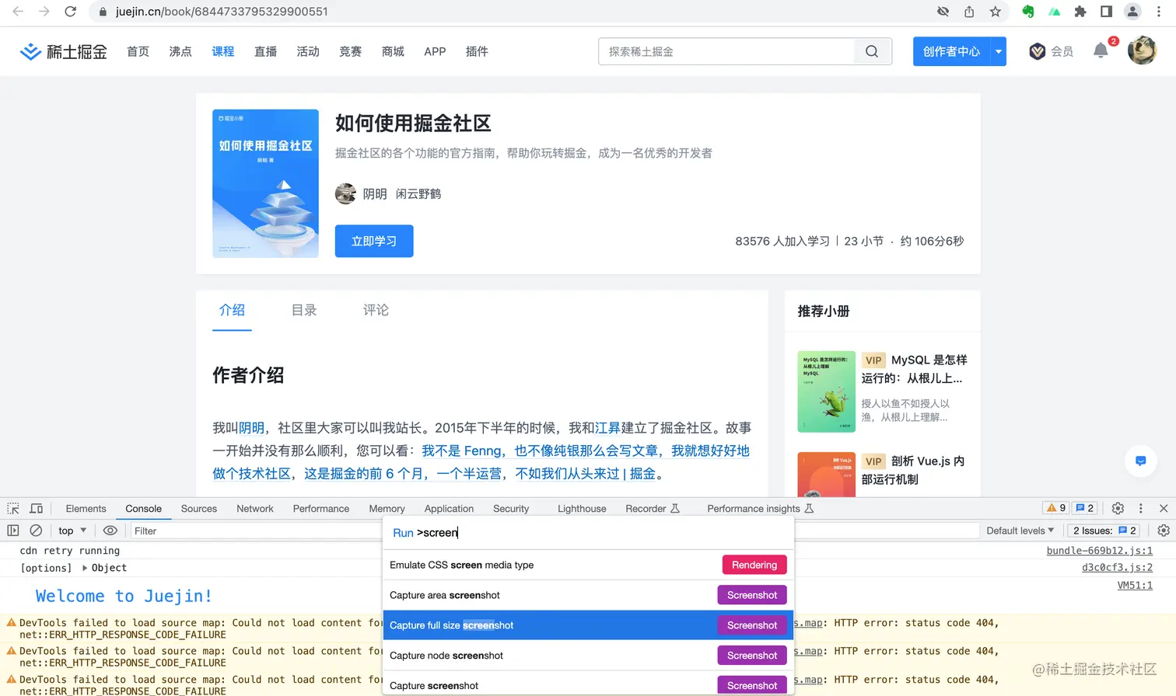Screen dimensions: 1176x696
Task: Select Capture full size screenshot command
Action: [588, 625]
